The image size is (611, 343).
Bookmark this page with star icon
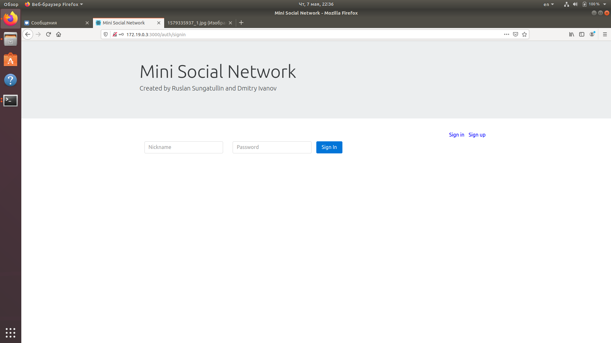[524, 34]
